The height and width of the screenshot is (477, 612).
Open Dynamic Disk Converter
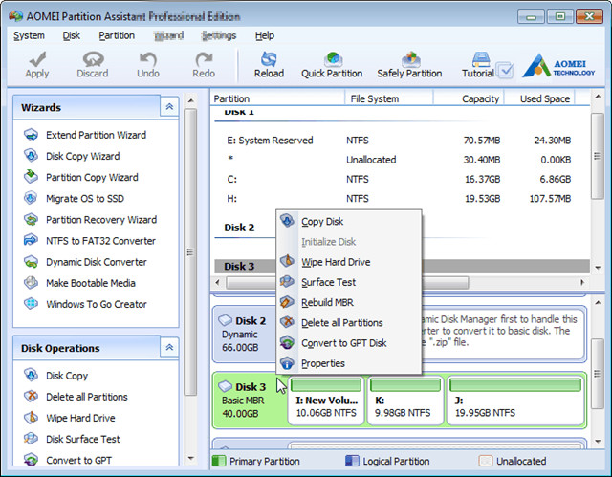85,262
